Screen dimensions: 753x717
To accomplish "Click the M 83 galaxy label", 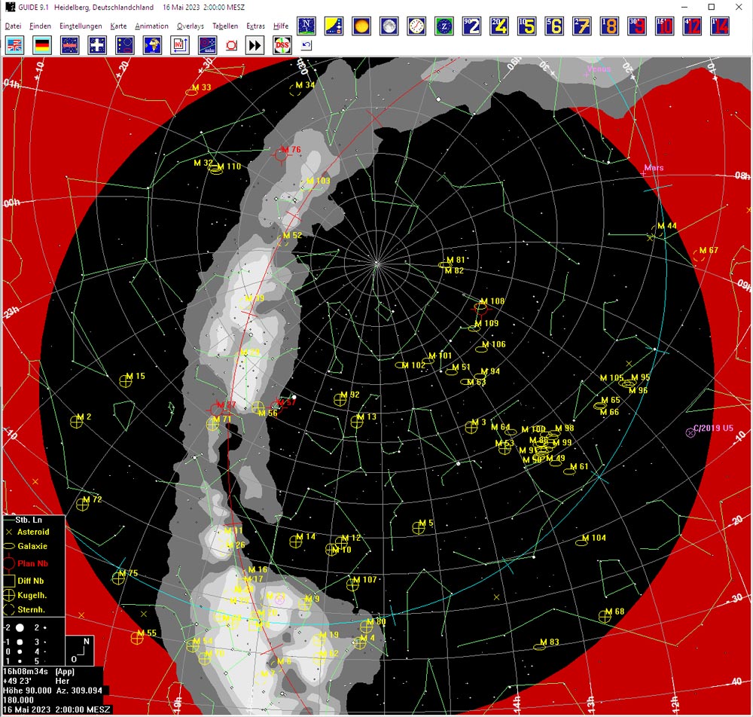I will (550, 642).
